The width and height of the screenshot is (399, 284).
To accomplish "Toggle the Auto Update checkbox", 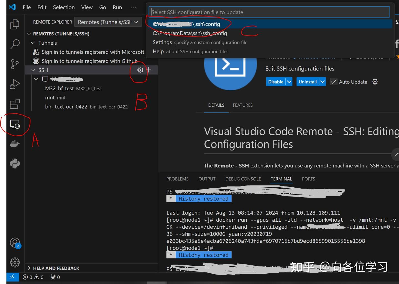I will (x=334, y=82).
